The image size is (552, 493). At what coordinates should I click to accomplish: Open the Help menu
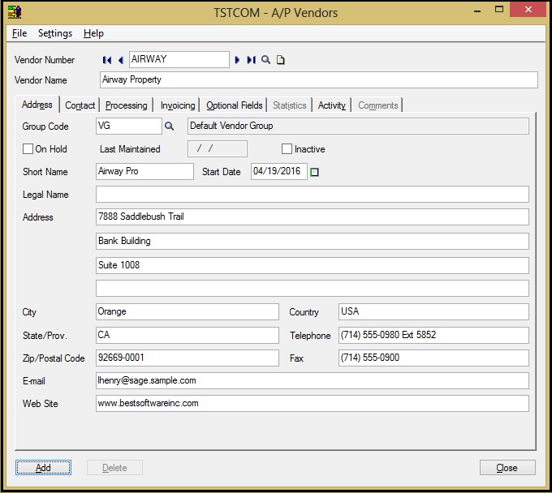coord(93,33)
